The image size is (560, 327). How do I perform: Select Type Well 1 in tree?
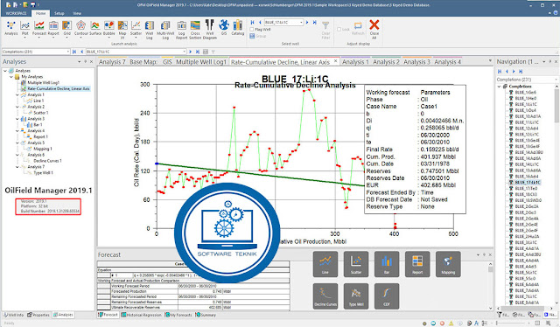point(43,173)
